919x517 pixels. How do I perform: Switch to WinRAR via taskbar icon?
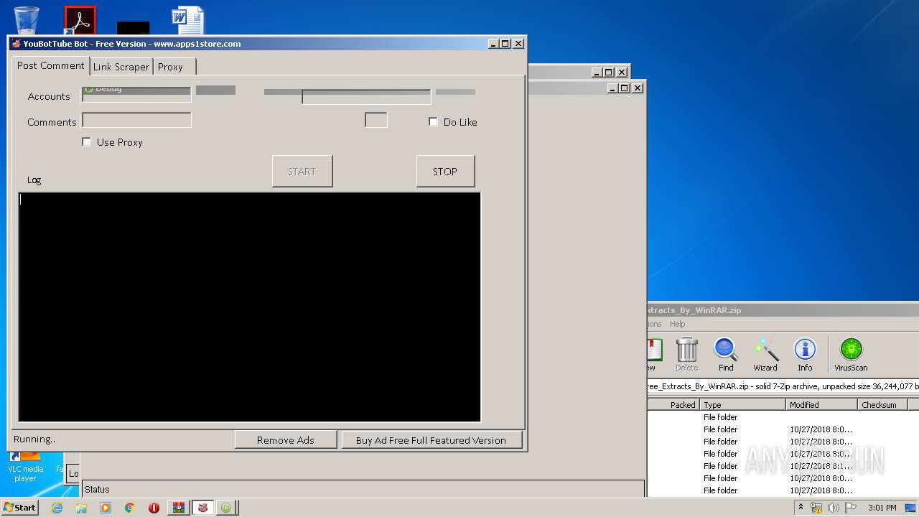(x=178, y=508)
